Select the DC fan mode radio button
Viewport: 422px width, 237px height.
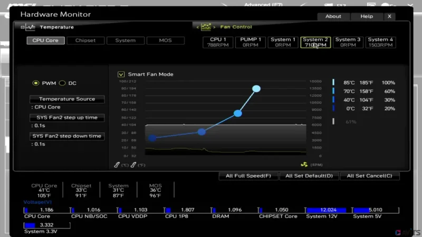[x=62, y=83]
